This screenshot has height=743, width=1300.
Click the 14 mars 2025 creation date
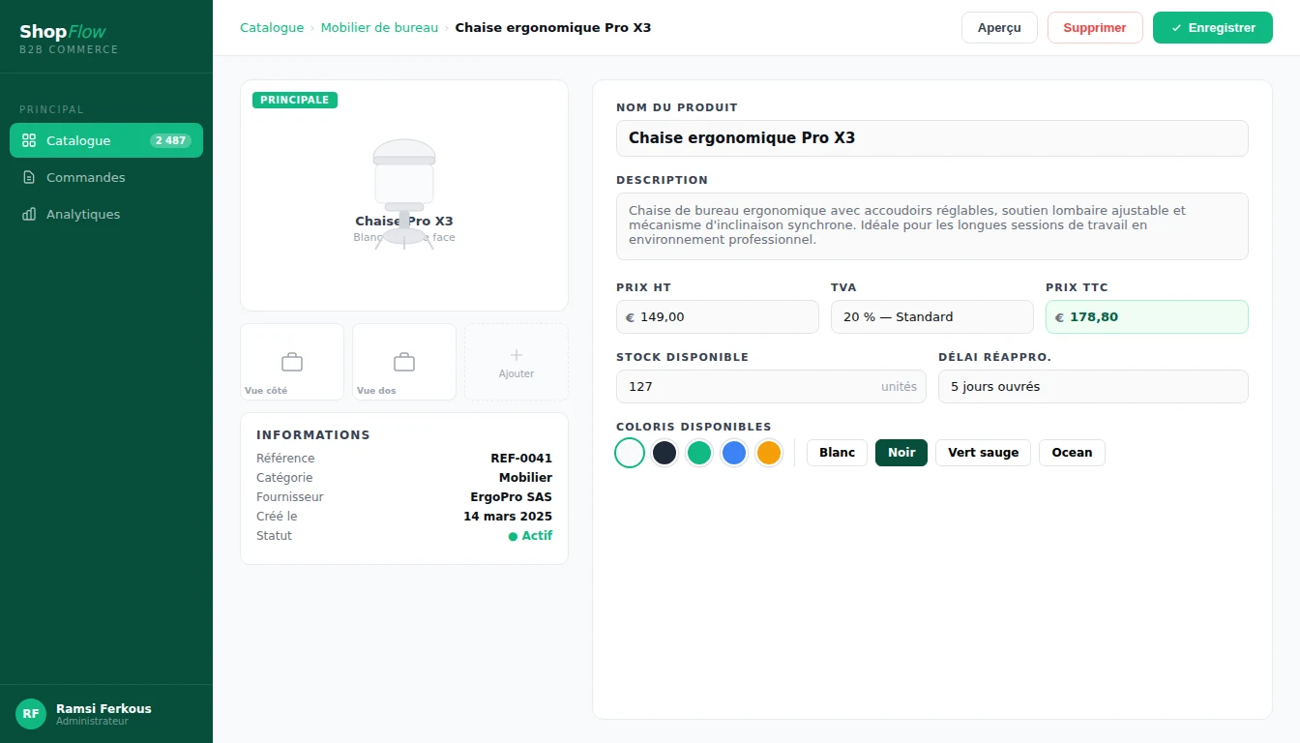508,517
